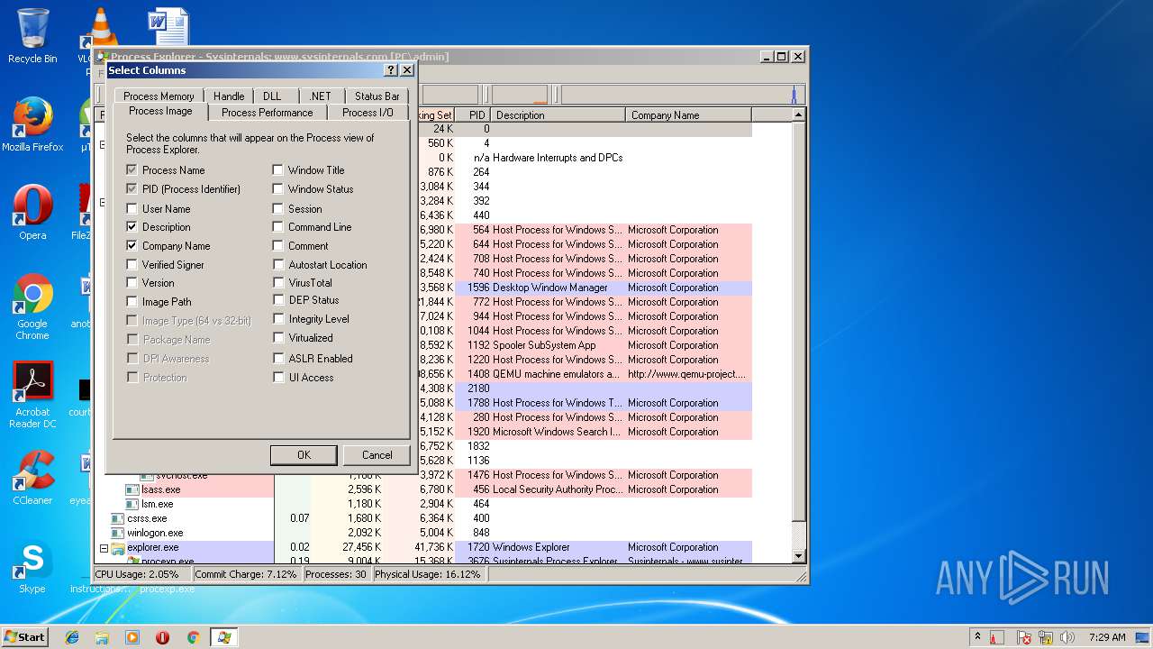
Task: Click the explorer.exe folder icon
Action: coord(118,547)
